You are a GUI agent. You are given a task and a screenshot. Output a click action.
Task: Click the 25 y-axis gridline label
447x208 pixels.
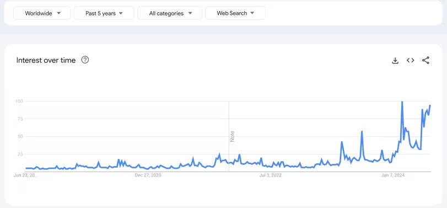point(20,154)
